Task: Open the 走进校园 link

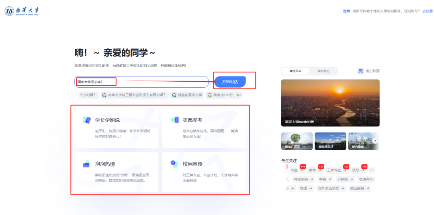Action: pyautogui.click(x=373, y=71)
